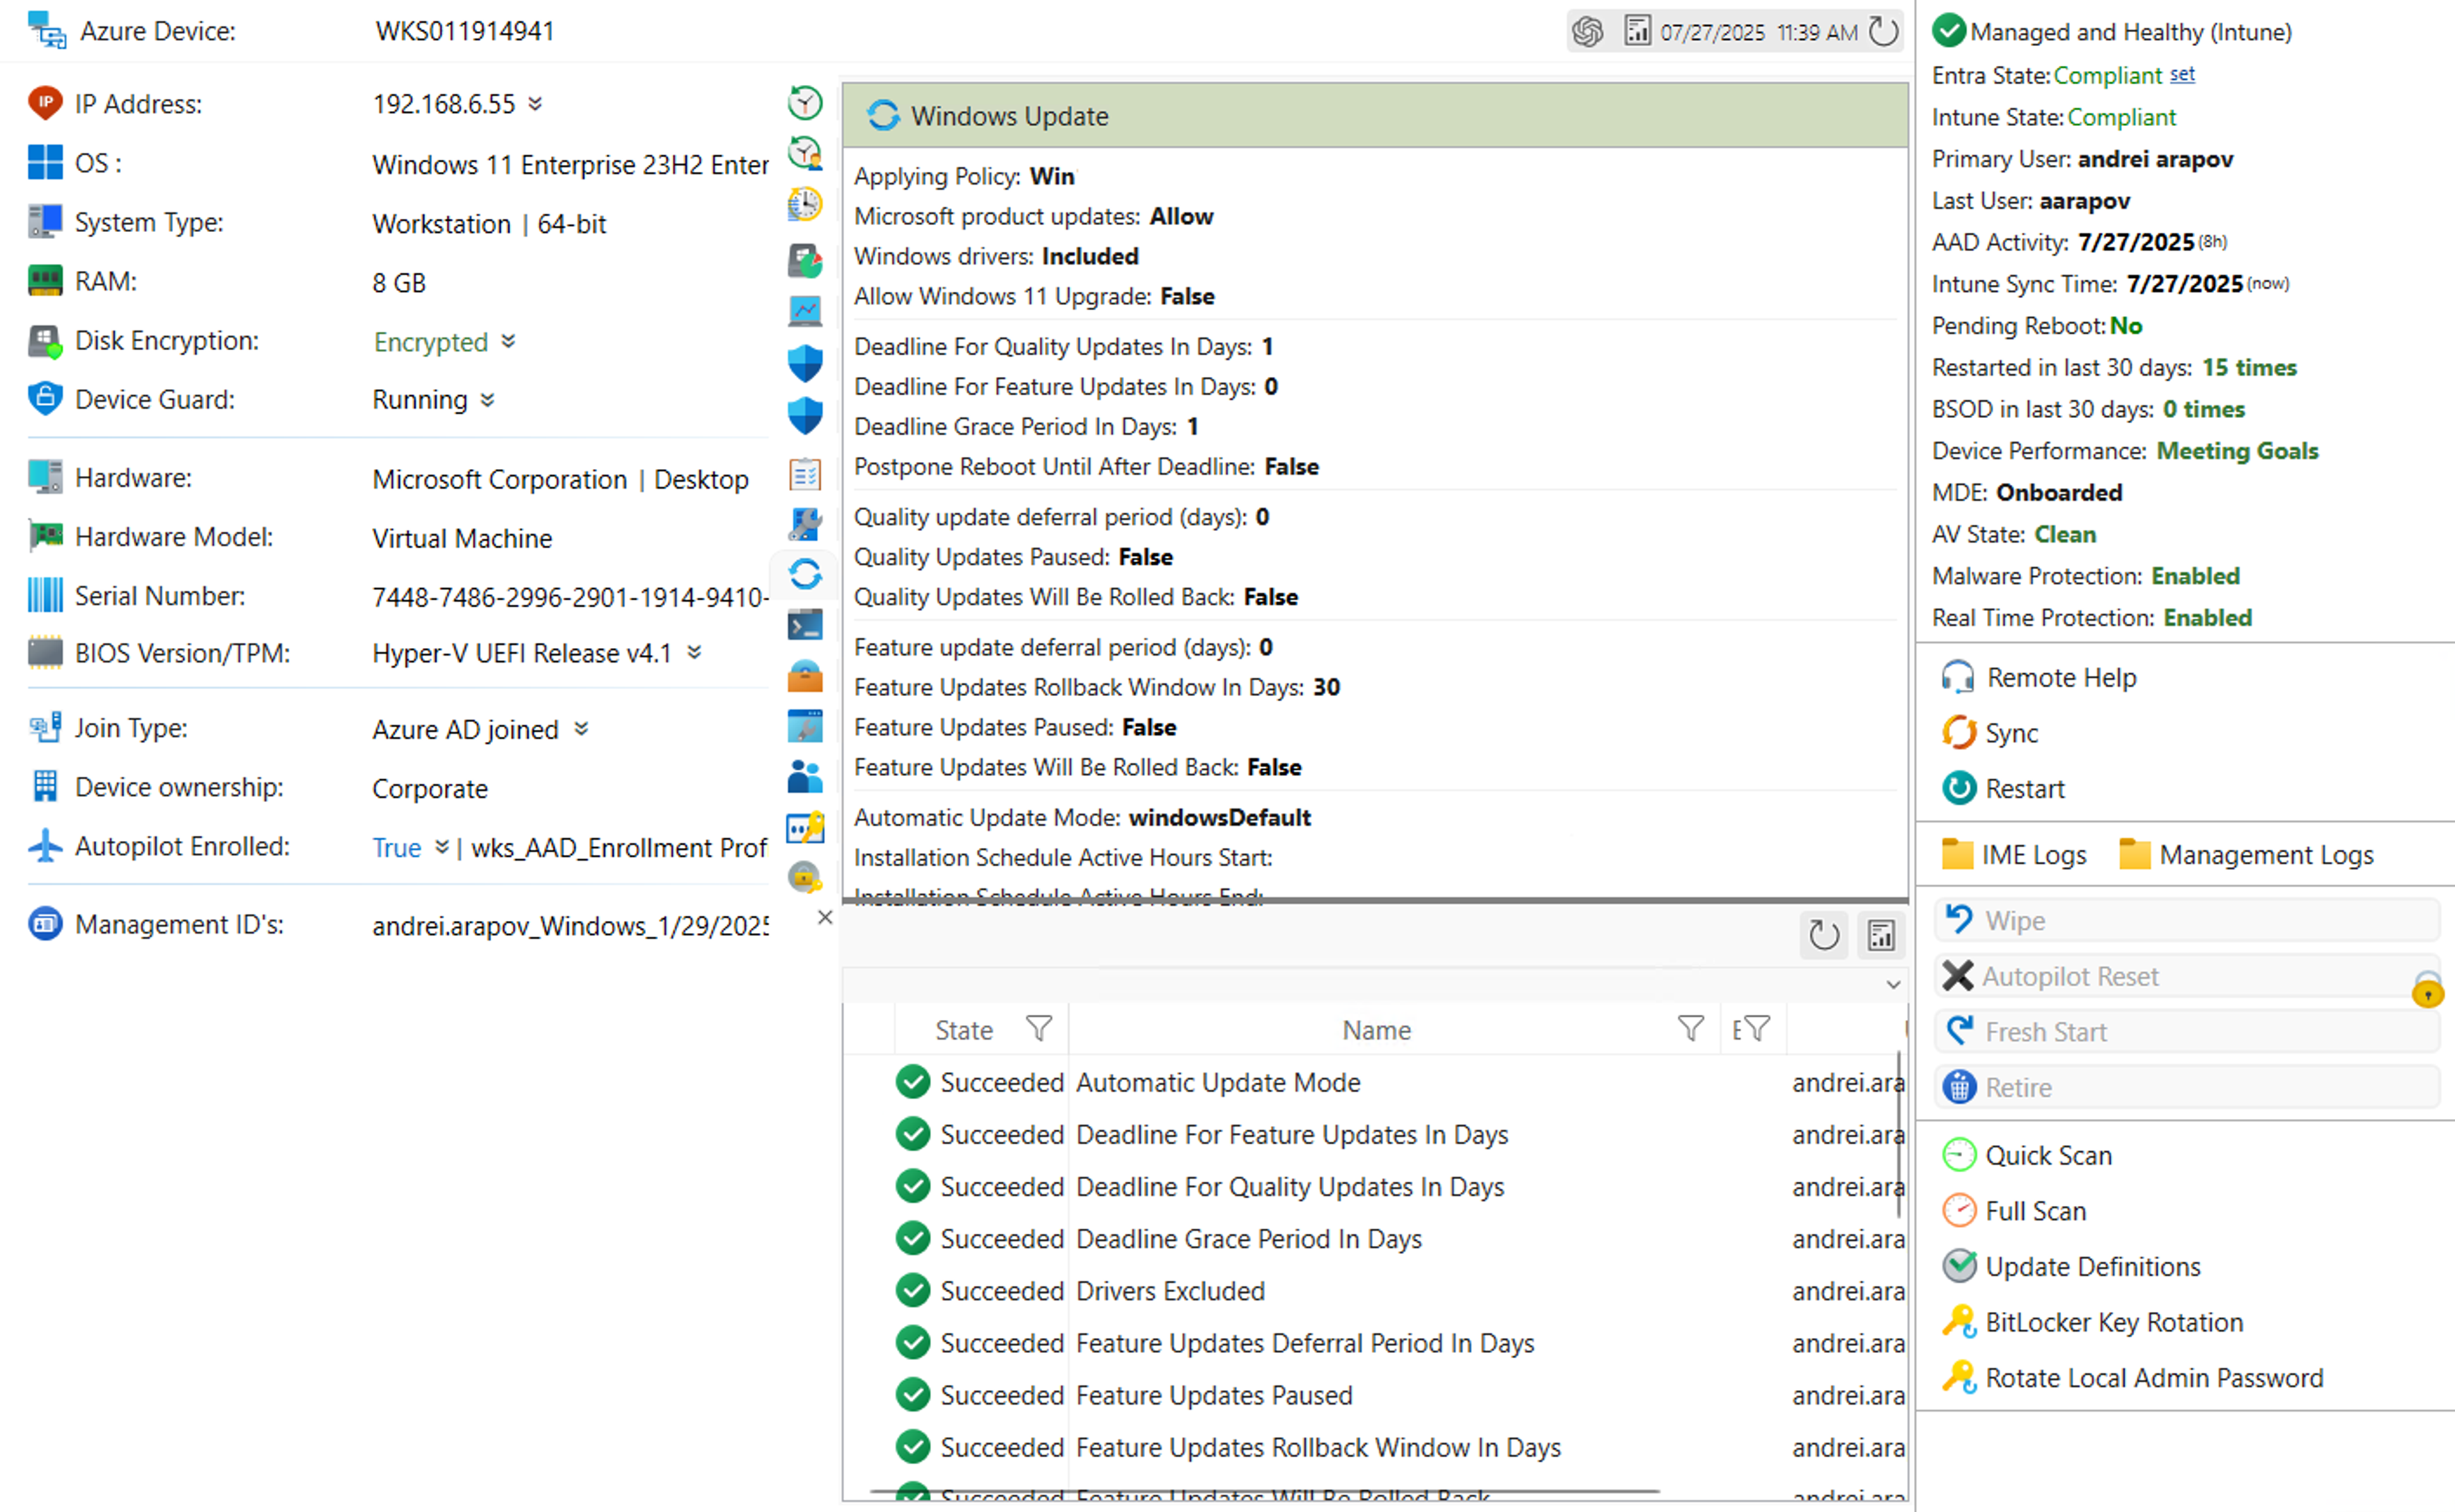Image resolution: width=2455 pixels, height=1512 pixels.
Task: Refresh device data next to 11:39 AM
Action: pyautogui.click(x=1884, y=31)
